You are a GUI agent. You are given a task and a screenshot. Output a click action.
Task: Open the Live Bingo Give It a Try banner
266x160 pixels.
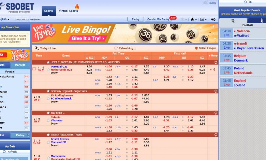(x=125, y=33)
